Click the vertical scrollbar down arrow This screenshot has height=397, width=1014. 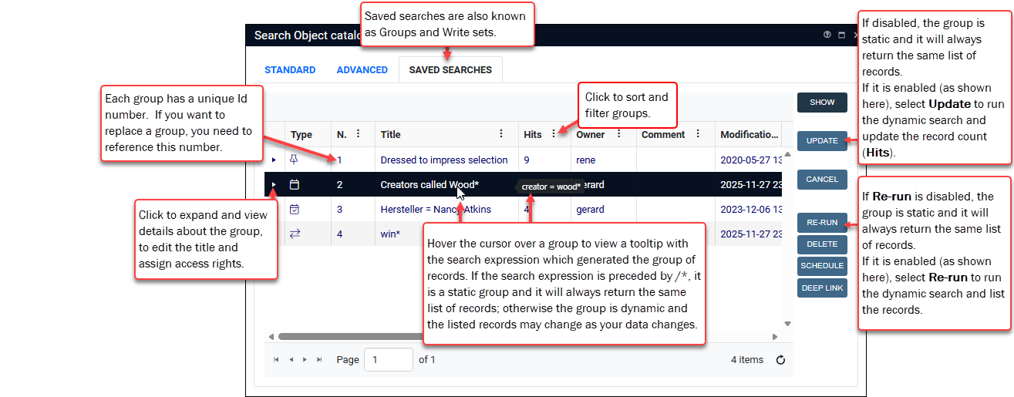pos(787,323)
